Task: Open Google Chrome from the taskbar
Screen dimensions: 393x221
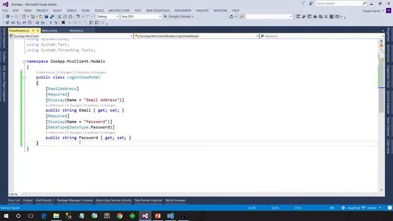Action: click(120, 215)
